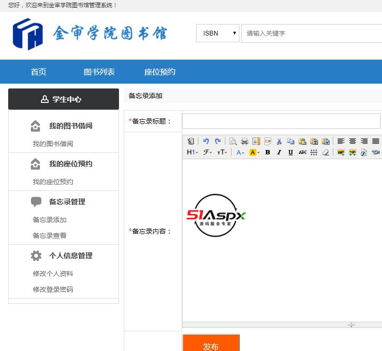
Task: Open the yellow highlight color picker
Action: 254,152
